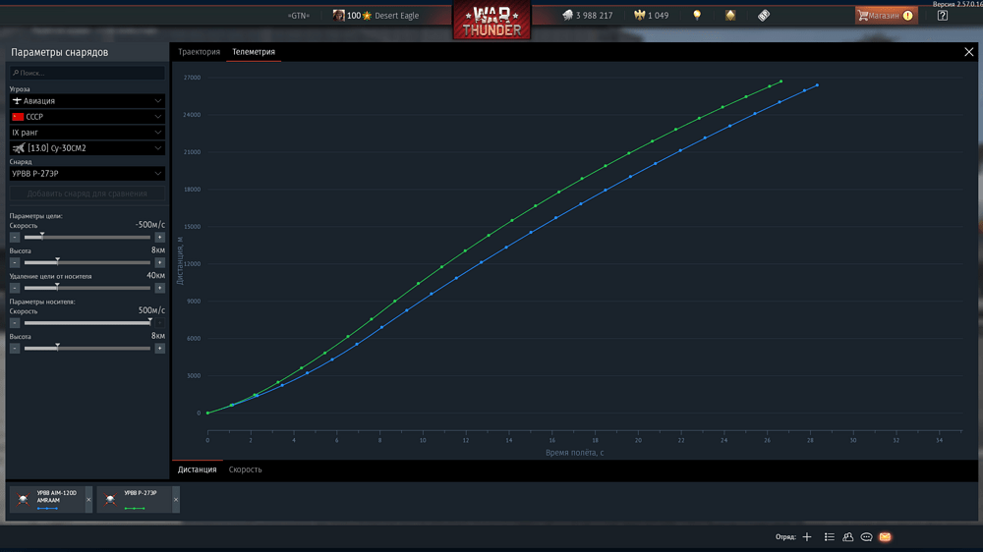Add squad member with the plus icon

pyautogui.click(x=807, y=537)
